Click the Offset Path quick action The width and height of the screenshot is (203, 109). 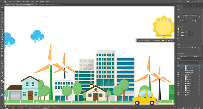click(x=183, y=57)
